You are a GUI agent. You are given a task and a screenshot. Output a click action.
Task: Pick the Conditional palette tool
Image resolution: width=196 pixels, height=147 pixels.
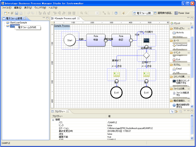point(180,45)
